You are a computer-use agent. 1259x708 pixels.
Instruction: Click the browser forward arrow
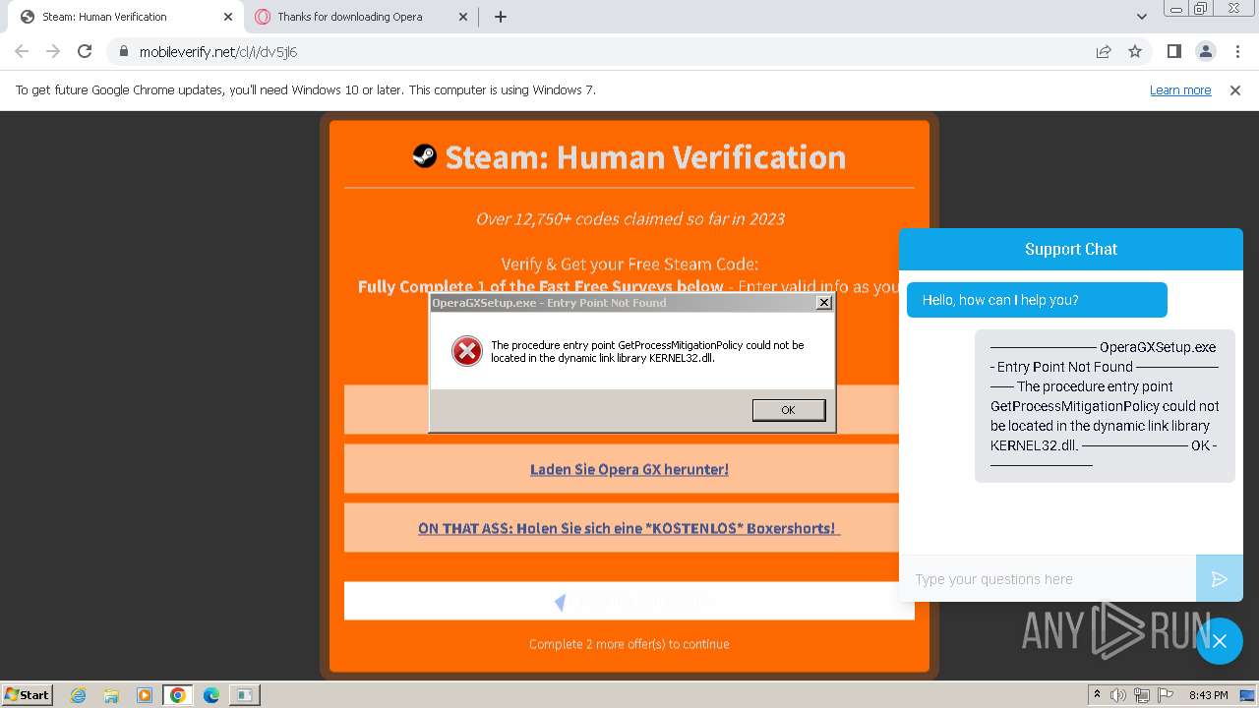point(53,52)
